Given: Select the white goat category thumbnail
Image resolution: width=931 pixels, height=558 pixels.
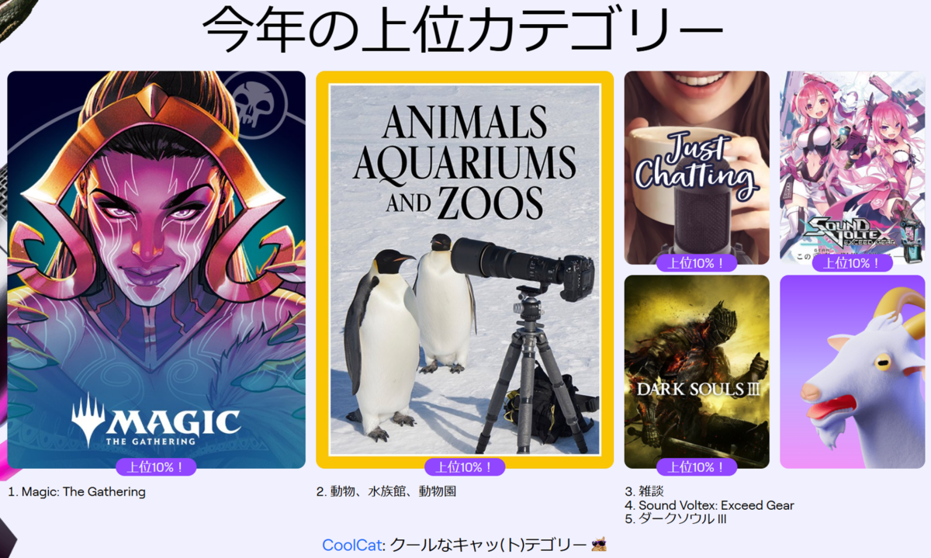Looking at the screenshot, I should 852,372.
